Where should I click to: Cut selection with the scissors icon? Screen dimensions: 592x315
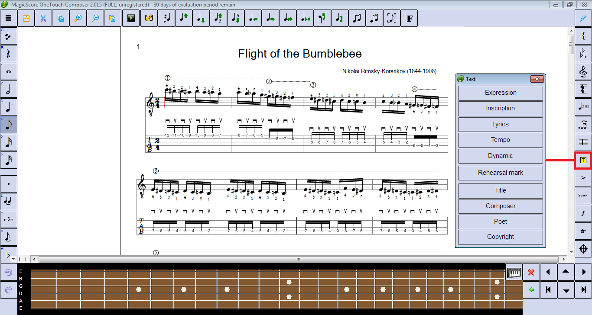[x=43, y=18]
